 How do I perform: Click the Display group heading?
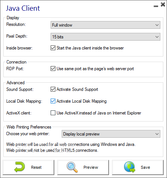pyautogui.click(x=13, y=18)
